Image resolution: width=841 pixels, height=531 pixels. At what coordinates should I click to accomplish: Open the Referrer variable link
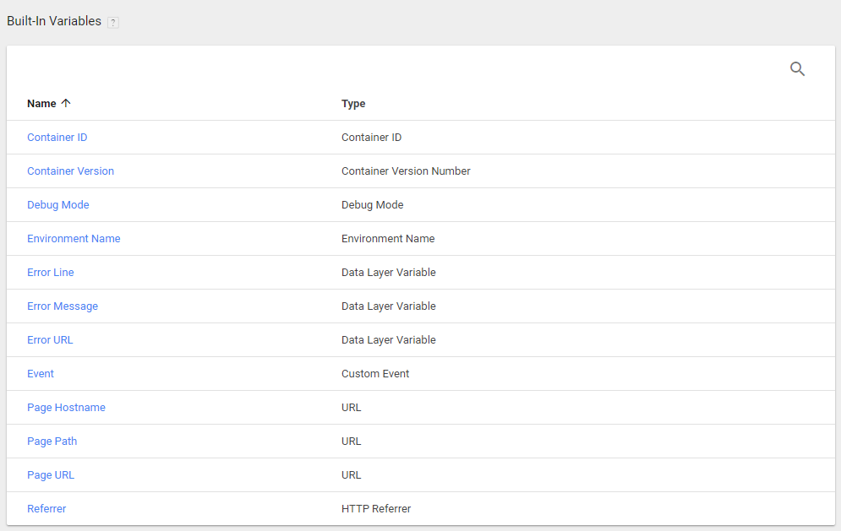(x=46, y=509)
